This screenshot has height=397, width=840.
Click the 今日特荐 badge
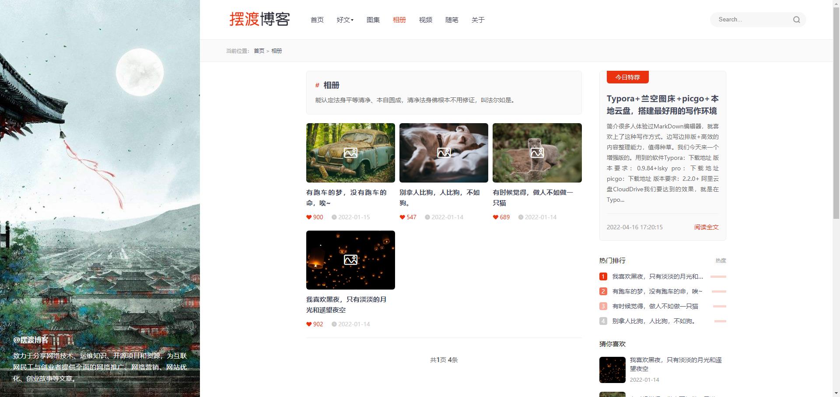[x=627, y=77]
